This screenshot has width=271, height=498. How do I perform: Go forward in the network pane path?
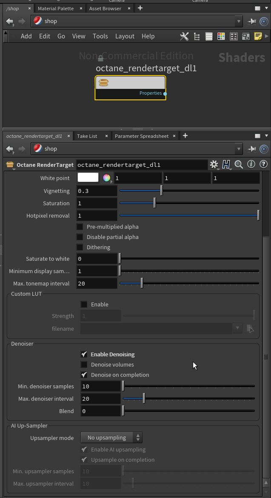coord(22,21)
